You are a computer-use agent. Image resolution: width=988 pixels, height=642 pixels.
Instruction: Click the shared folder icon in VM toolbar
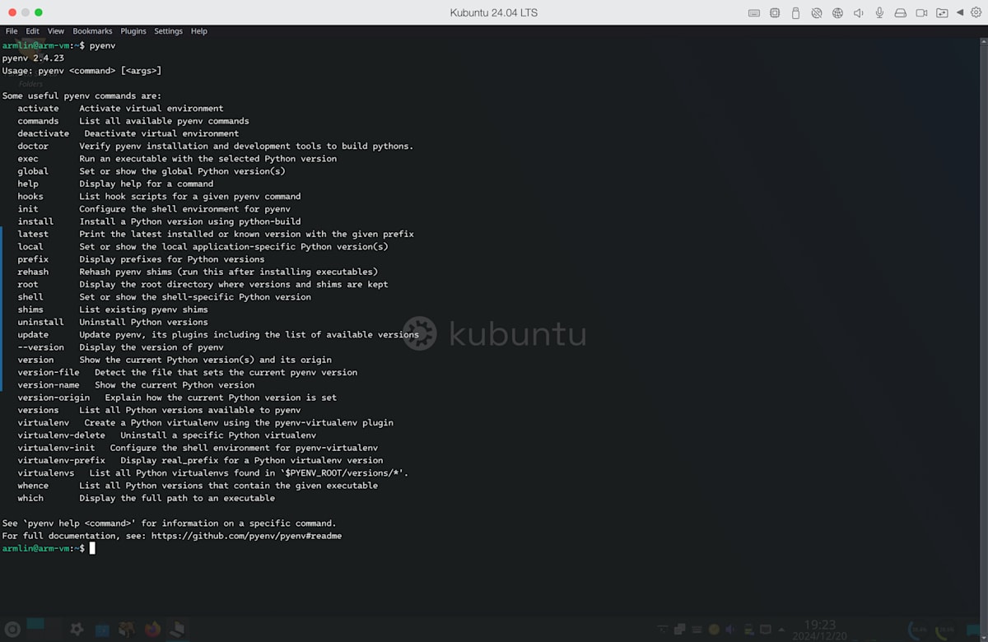click(942, 13)
